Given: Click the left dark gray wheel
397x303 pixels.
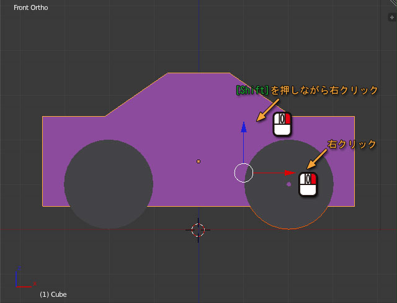Looking at the screenshot, I should click(x=109, y=184).
